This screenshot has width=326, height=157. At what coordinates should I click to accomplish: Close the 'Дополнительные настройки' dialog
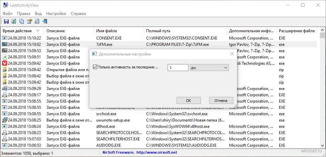tap(232, 54)
